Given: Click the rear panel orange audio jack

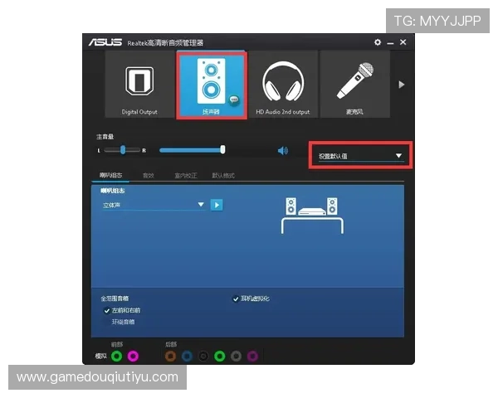Looking at the screenshot, I should 170,357.
